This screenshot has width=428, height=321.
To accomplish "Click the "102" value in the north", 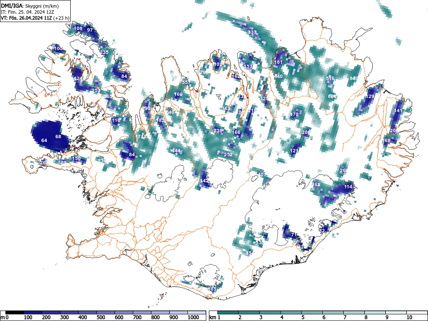I will click(x=218, y=65).
